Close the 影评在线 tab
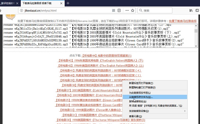The image size is (200, 124). (x=17, y=3)
